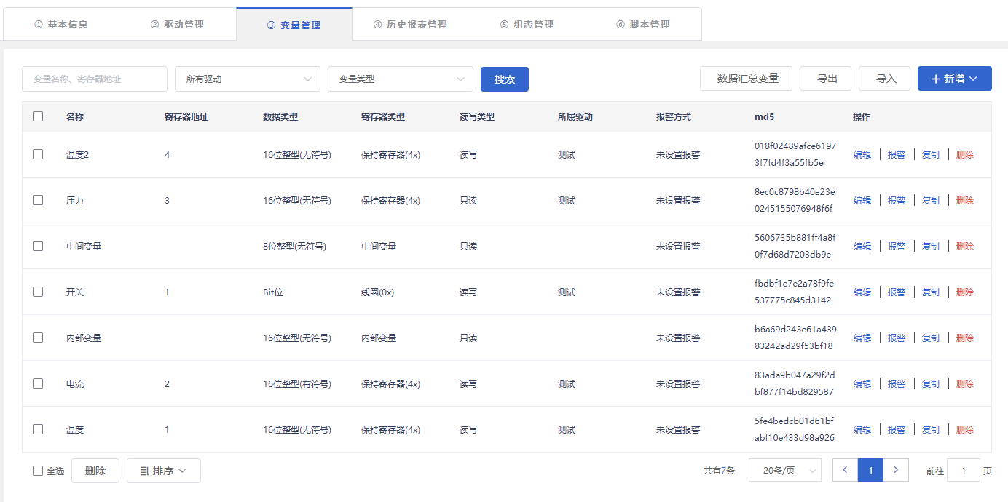
Task: Click 删除 for 开关 row
Action: pyautogui.click(x=965, y=292)
